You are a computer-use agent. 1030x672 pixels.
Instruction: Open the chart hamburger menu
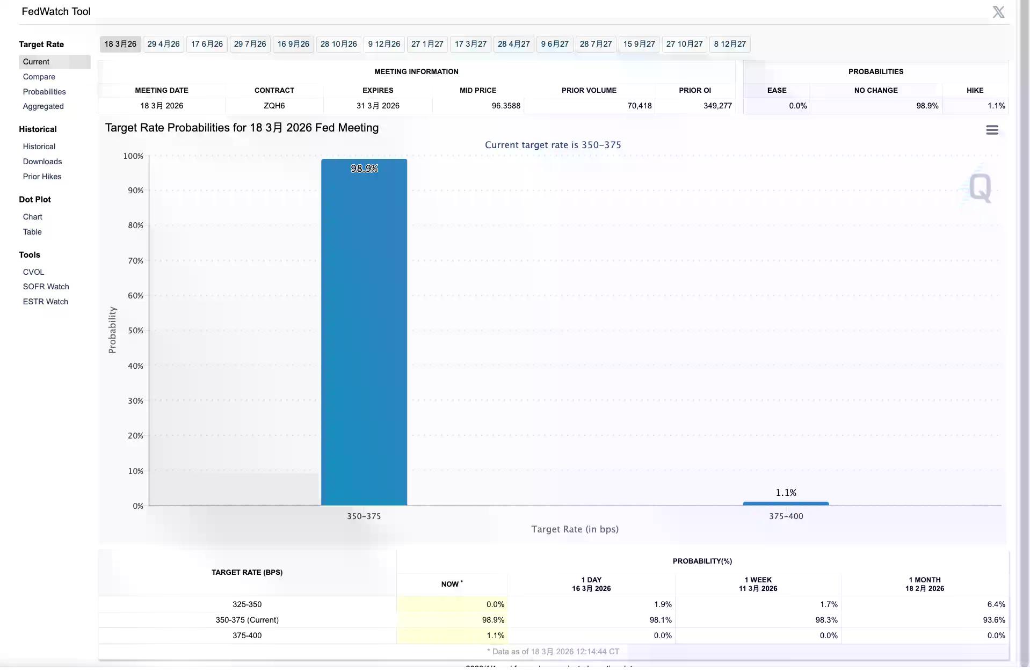991,130
